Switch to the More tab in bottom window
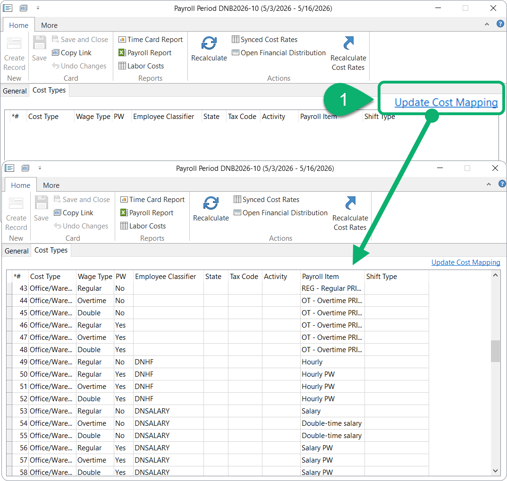 pyautogui.click(x=51, y=185)
